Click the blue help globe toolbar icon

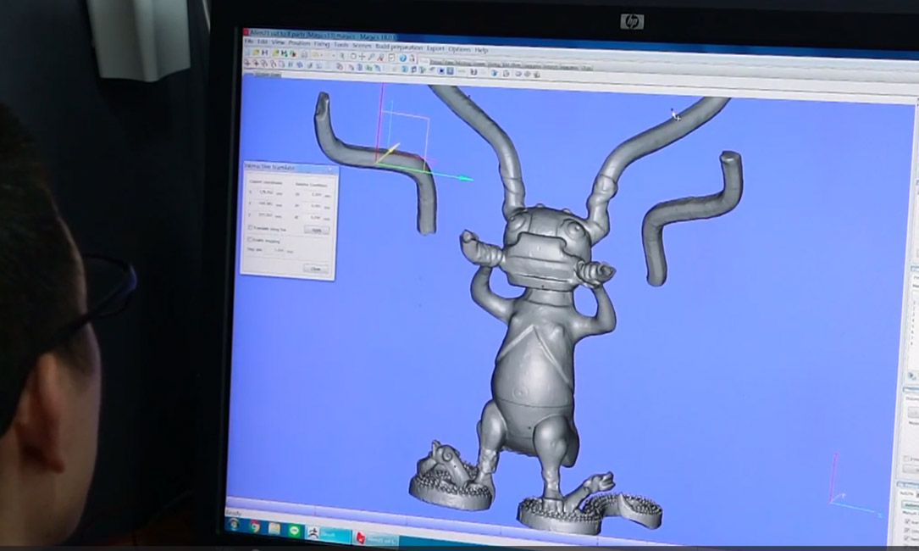402,58
